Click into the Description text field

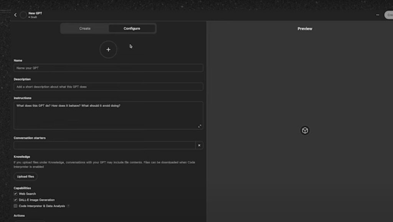click(108, 87)
